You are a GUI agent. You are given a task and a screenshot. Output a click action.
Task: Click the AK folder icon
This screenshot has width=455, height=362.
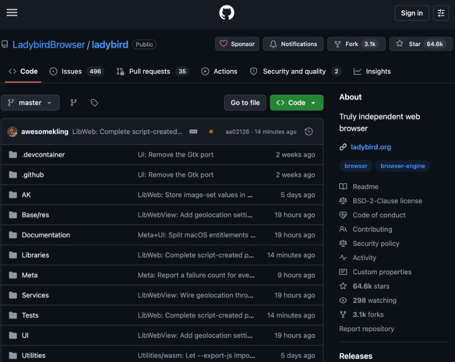pos(13,195)
